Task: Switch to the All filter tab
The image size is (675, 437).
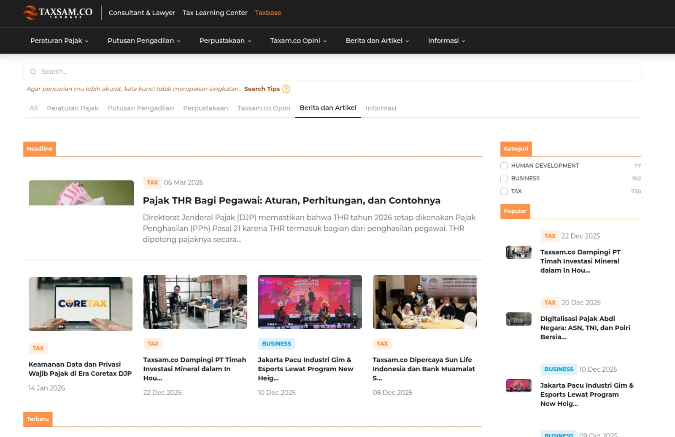Action: (x=33, y=108)
